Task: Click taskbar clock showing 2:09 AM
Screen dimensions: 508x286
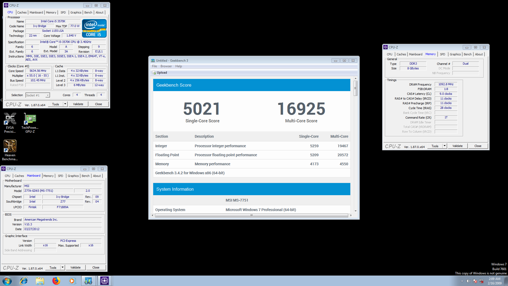Action: click(495, 281)
